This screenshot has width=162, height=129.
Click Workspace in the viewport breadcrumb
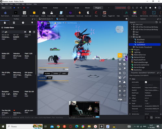point(47,23)
